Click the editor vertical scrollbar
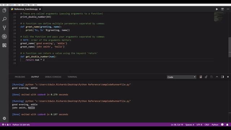The image size is (231, 130). point(230,47)
